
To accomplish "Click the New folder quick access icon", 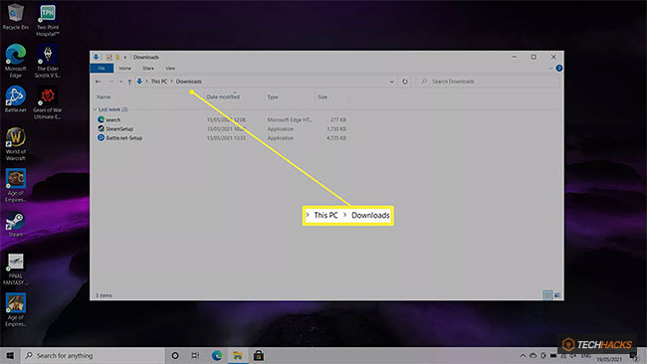I will coord(117,58).
